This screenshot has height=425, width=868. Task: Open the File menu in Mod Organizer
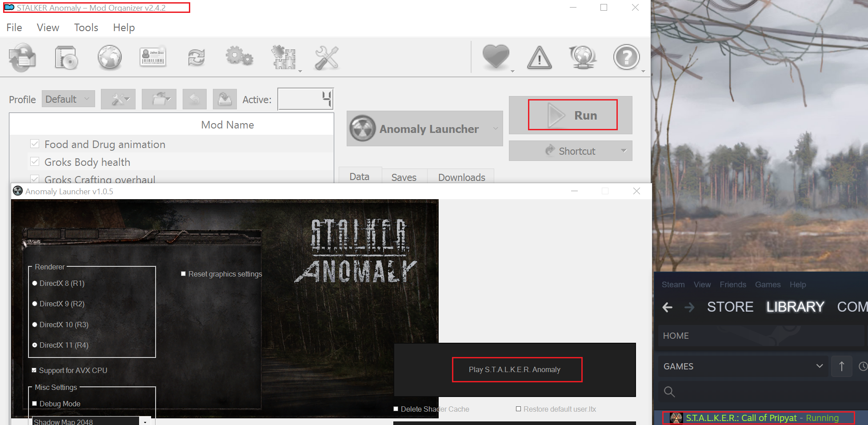[14, 28]
